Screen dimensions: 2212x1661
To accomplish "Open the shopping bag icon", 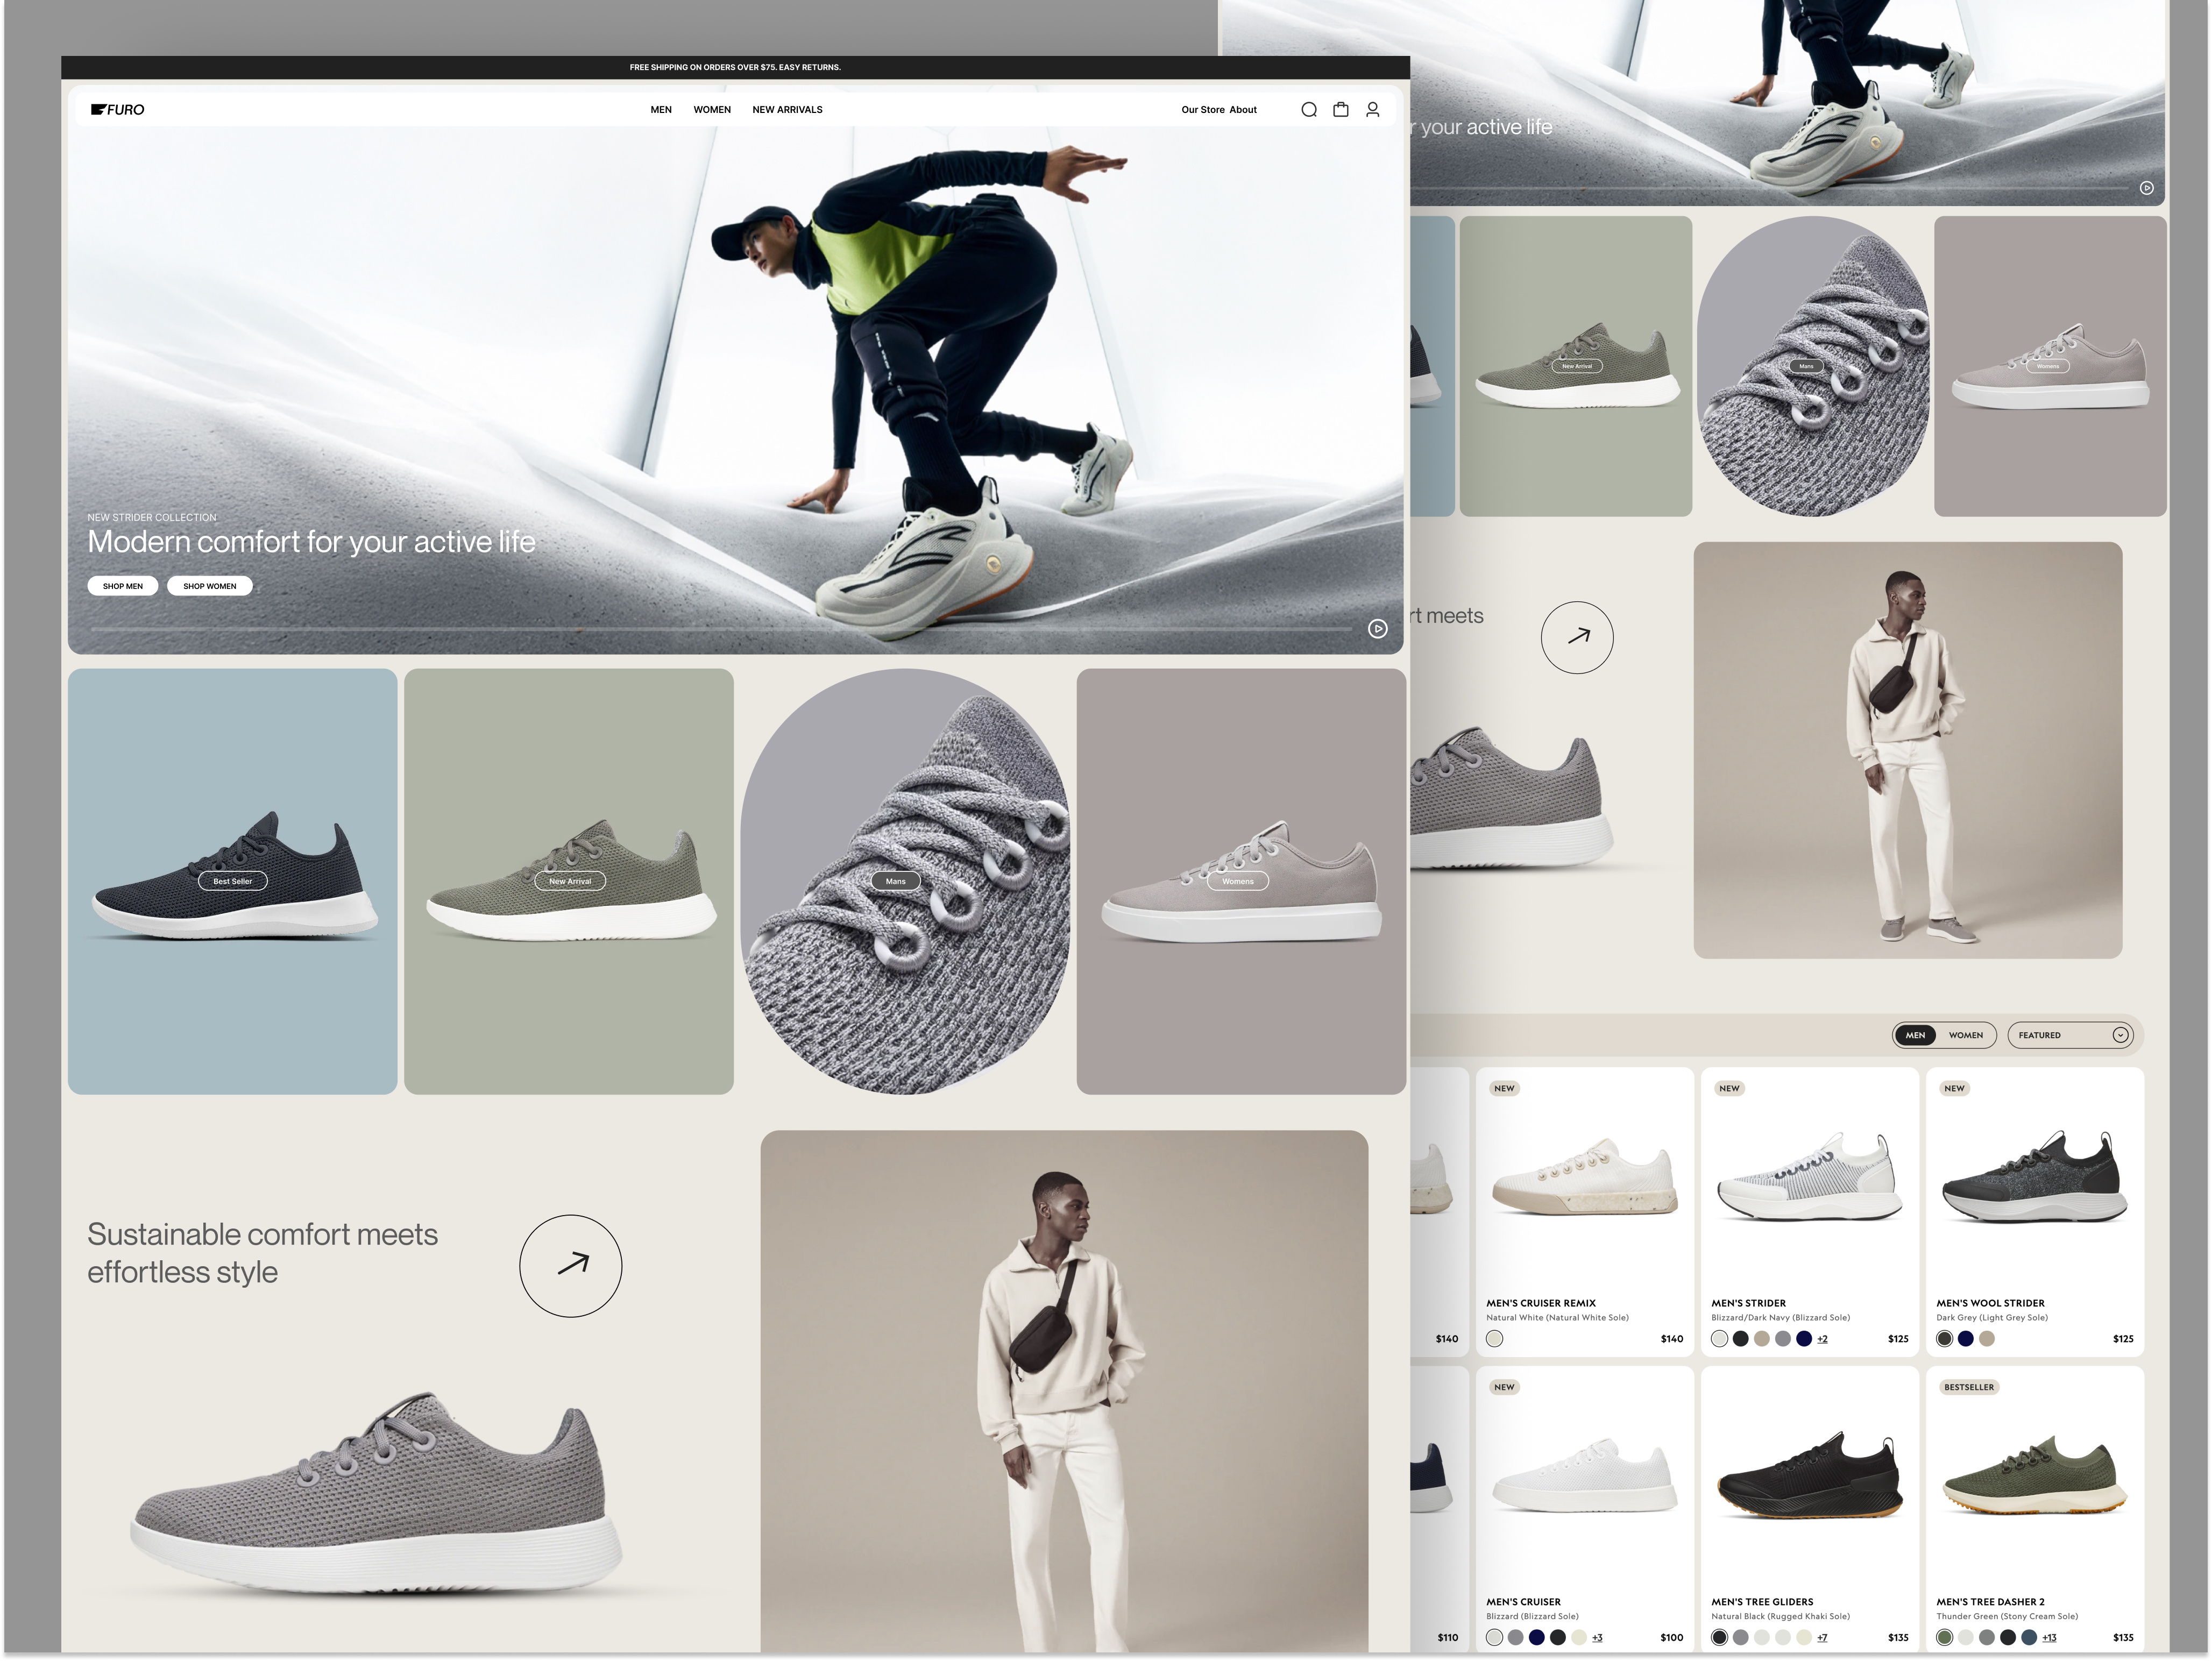I will [x=1340, y=110].
